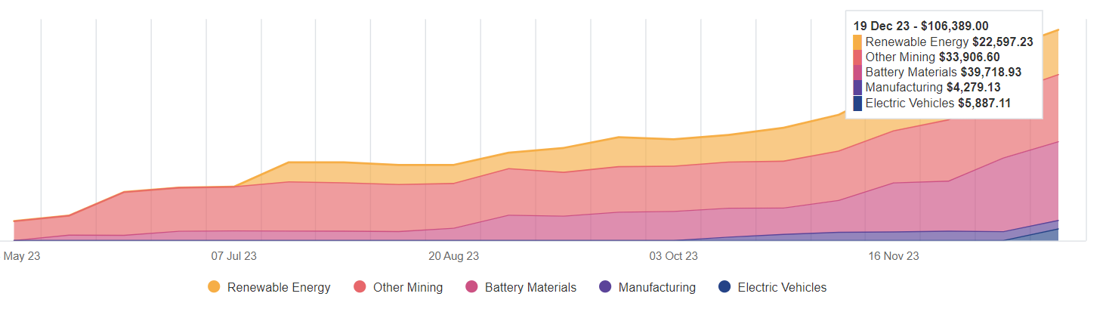Hide Electric Vehicles series via legend text
Viewport: 1109px width, 309px height.
(782, 287)
